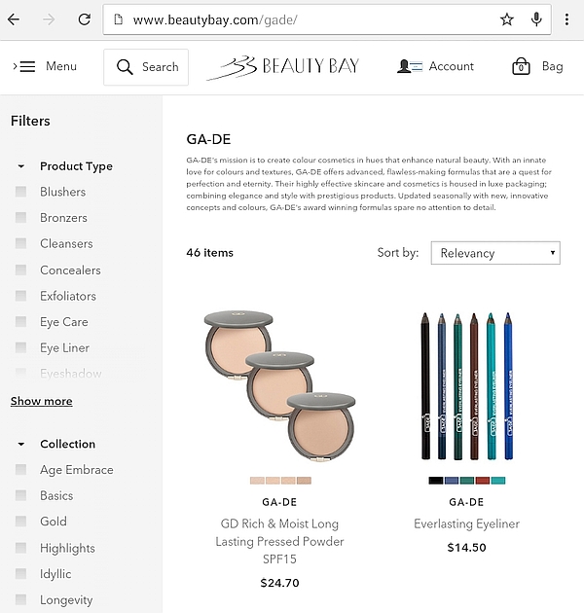Viewport: 584px width, 613px height.
Task: Open the browser three-dot menu
Action: click(x=566, y=19)
